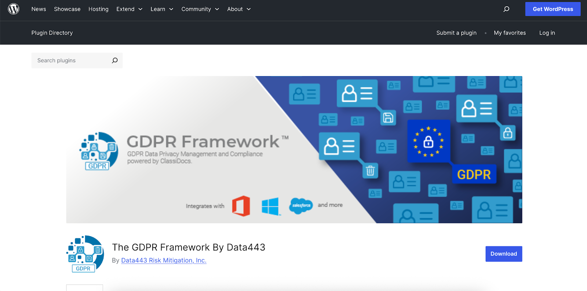
Task: Go to the News page
Action: pyautogui.click(x=39, y=9)
